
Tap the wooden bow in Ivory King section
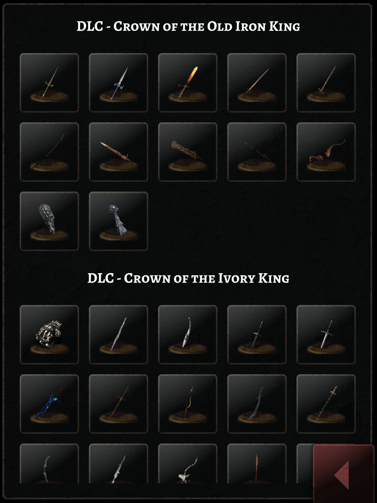click(x=187, y=404)
